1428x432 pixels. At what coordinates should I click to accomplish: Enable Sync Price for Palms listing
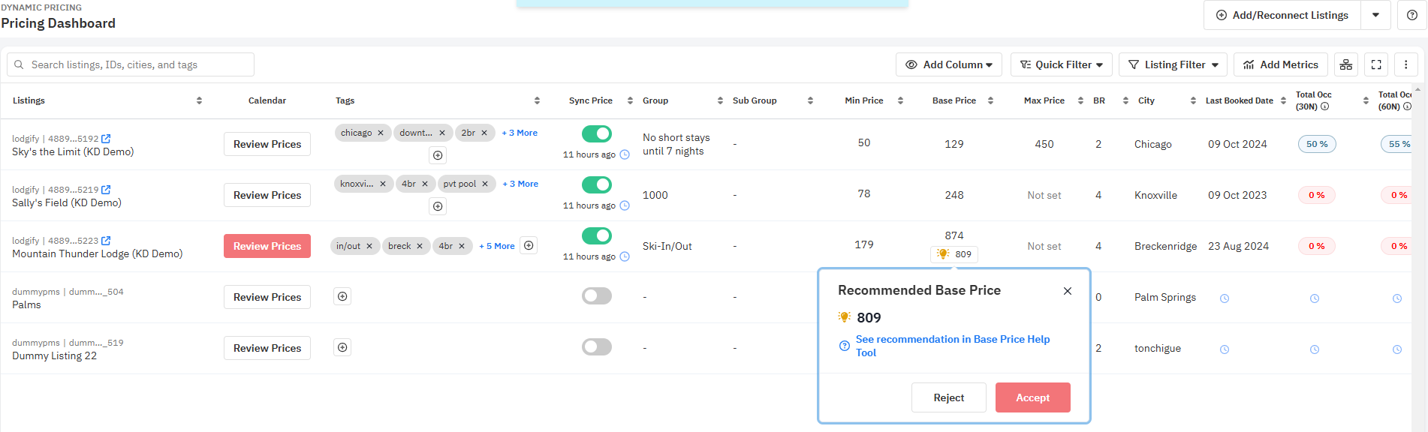coord(597,295)
